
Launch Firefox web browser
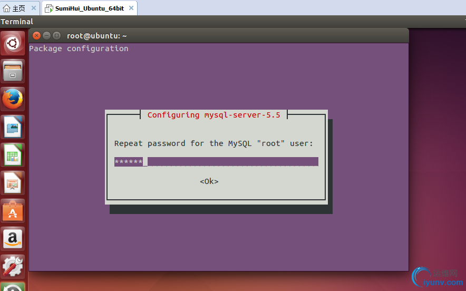click(x=13, y=99)
